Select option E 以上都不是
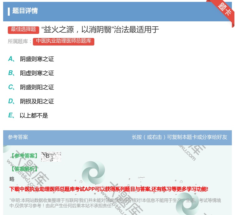The width and height of the screenshot is (235, 215). point(34,116)
